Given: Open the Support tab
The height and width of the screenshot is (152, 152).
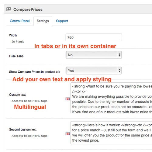Looking at the screenshot, I should (x=62, y=21).
